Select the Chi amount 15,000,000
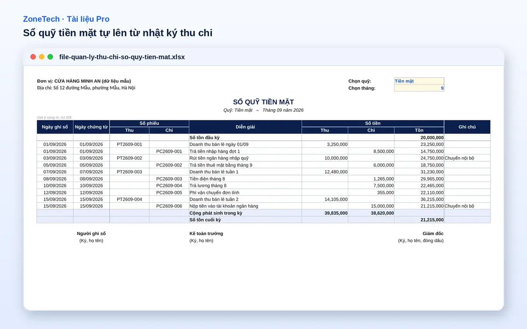This screenshot has height=329, width=527. click(x=371, y=206)
